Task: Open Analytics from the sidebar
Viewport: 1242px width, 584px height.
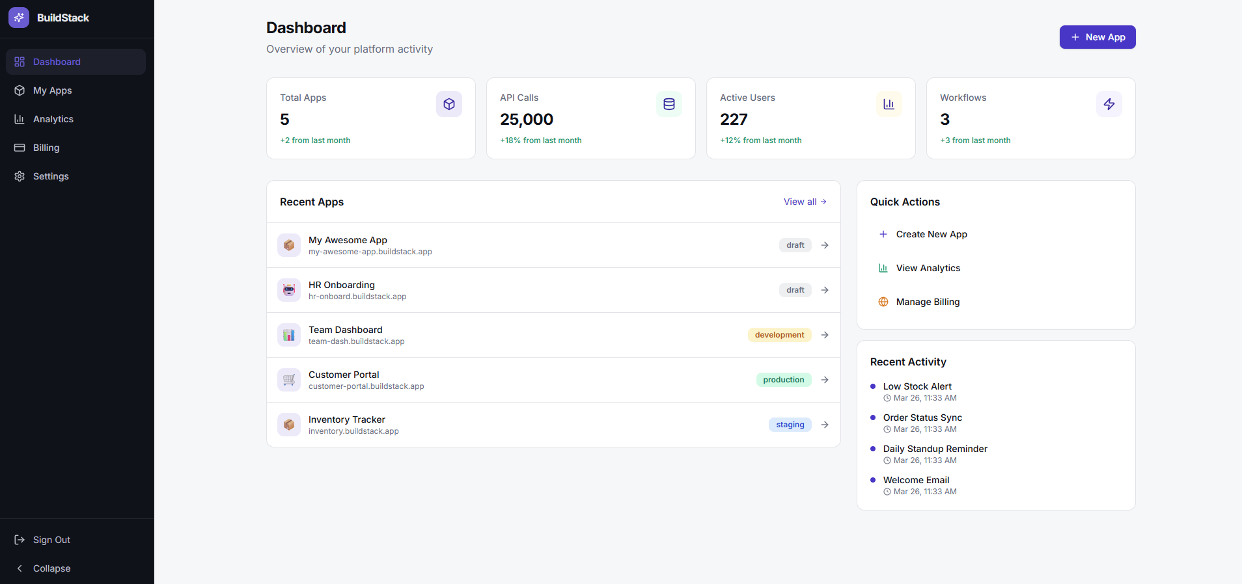Action: coord(76,119)
